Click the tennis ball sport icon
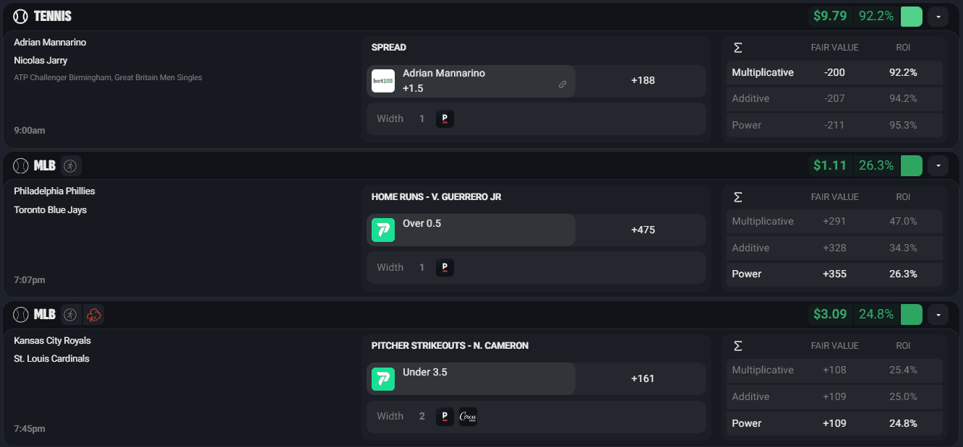 tap(20, 16)
